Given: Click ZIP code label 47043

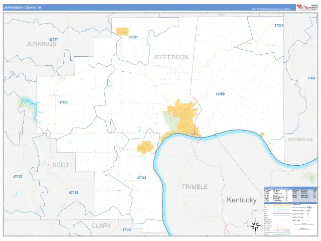Looking at the screenshot, I should 311,78.
